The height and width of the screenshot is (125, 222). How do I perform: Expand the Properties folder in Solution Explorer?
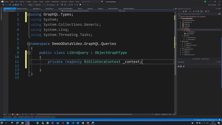pyautogui.click(x=180, y=24)
